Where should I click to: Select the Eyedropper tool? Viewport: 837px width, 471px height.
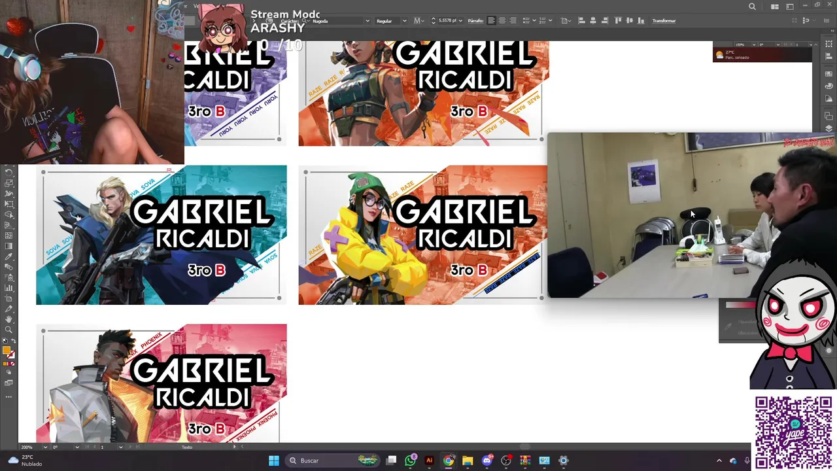pyautogui.click(x=9, y=256)
